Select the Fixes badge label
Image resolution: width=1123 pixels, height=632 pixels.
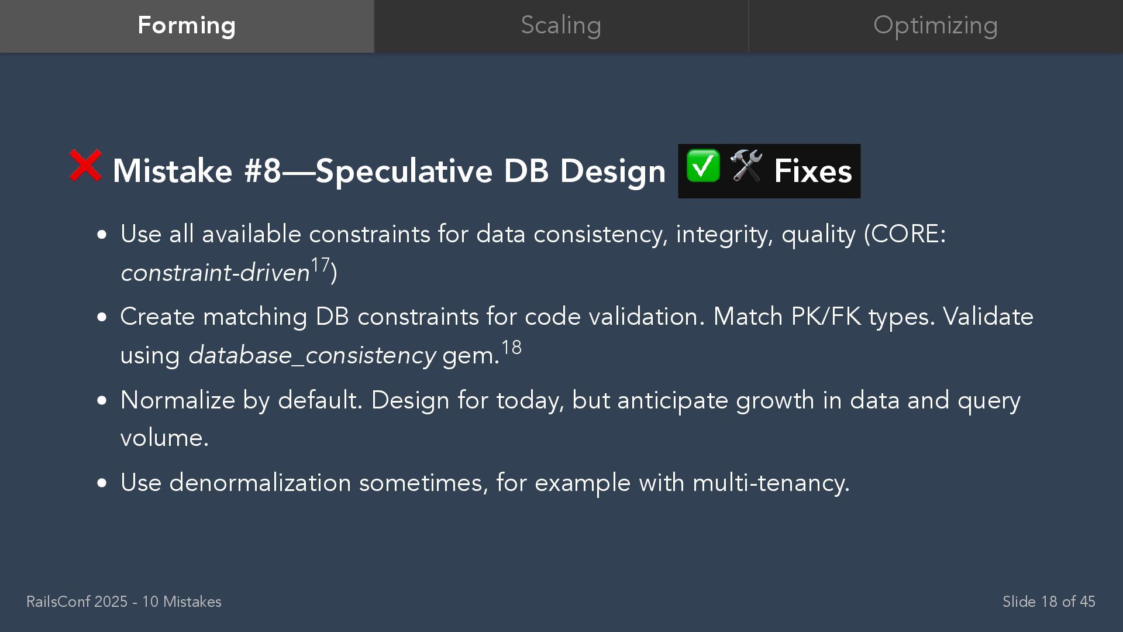pyautogui.click(x=812, y=171)
